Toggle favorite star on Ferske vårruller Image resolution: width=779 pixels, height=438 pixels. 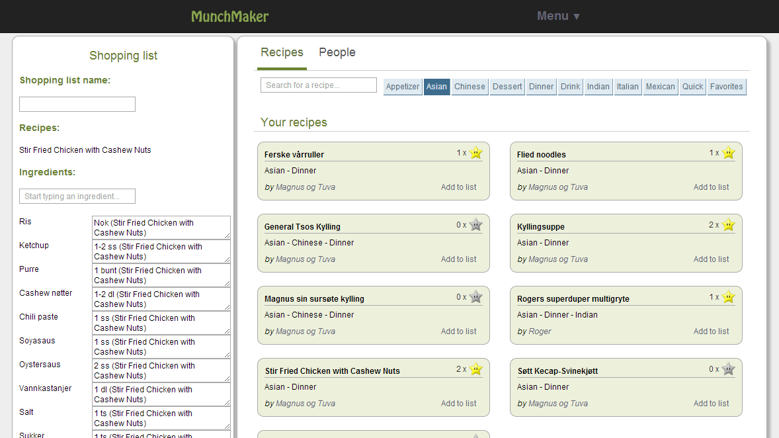click(x=475, y=153)
